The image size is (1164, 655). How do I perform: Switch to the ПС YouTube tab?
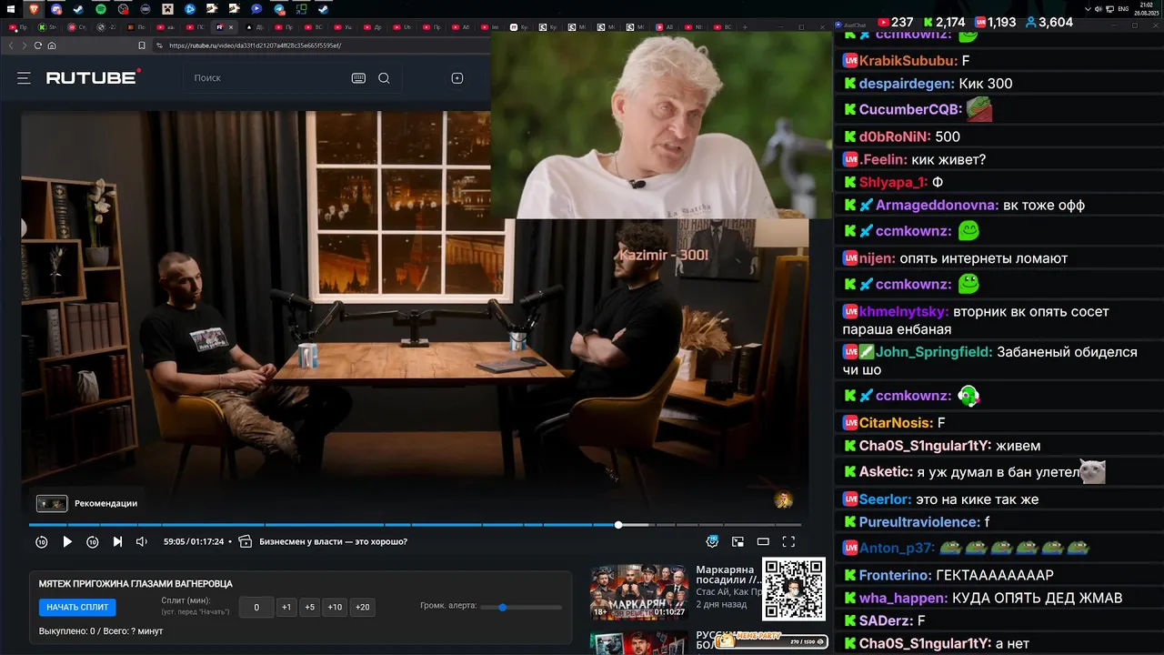tap(195, 27)
